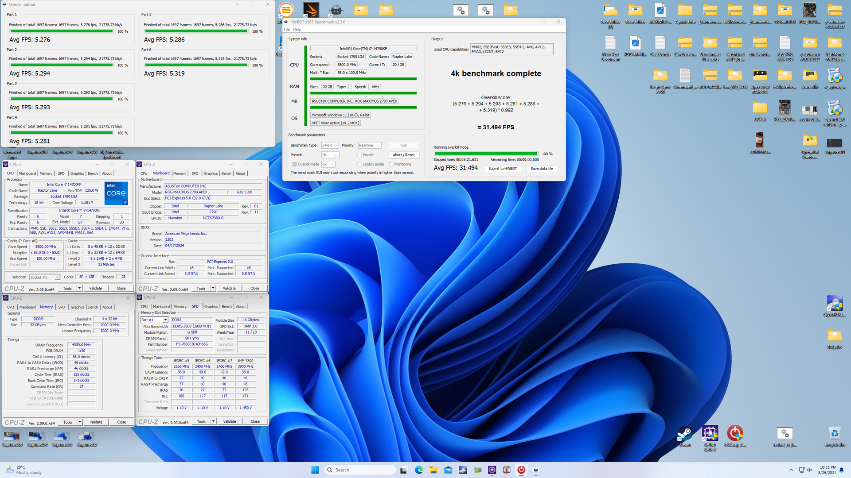Click the Abort / Reset button
Screen dimensions: 851x478
[x=403, y=155]
